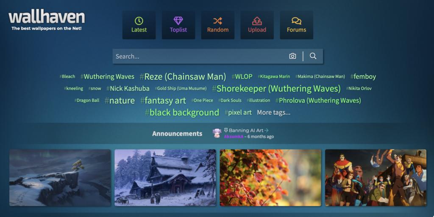Open the snowy cliff wallpaper thumbnail
Screen dimensions: 434x217
tap(60, 178)
